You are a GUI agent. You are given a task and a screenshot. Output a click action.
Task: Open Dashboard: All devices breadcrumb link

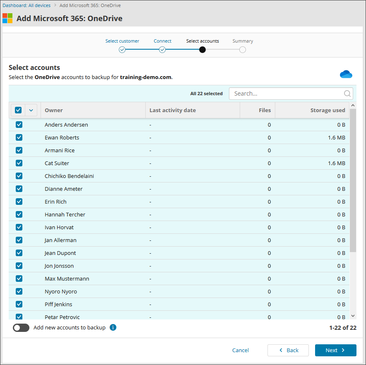point(26,5)
